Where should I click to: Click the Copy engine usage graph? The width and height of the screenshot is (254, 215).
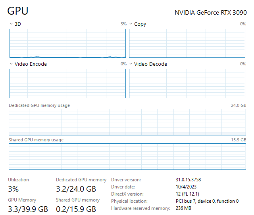(187, 43)
